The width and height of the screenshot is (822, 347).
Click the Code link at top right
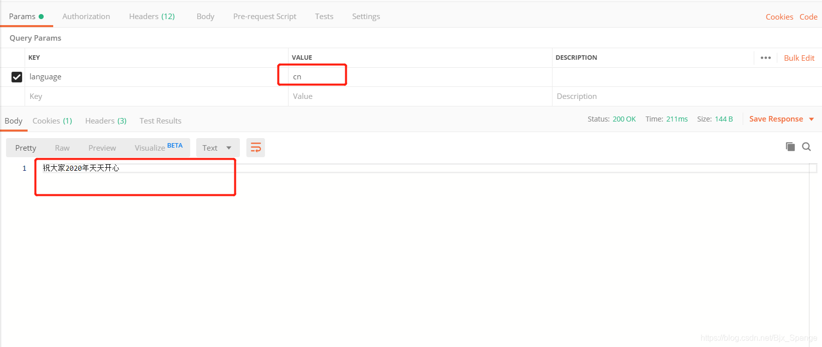click(x=808, y=17)
